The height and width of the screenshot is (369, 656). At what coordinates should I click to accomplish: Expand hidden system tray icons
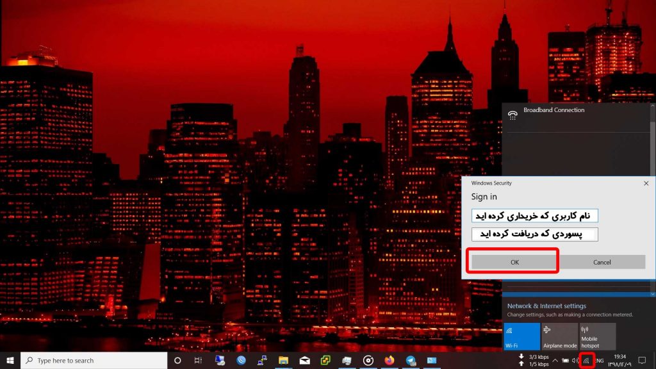pos(555,361)
